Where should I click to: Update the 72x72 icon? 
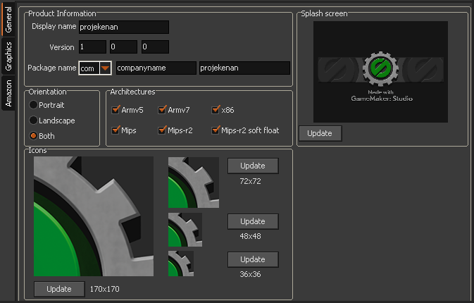point(253,166)
